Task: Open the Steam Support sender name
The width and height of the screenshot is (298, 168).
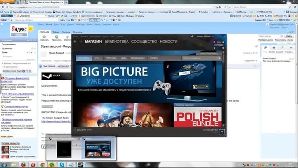Action: (x=56, y=53)
